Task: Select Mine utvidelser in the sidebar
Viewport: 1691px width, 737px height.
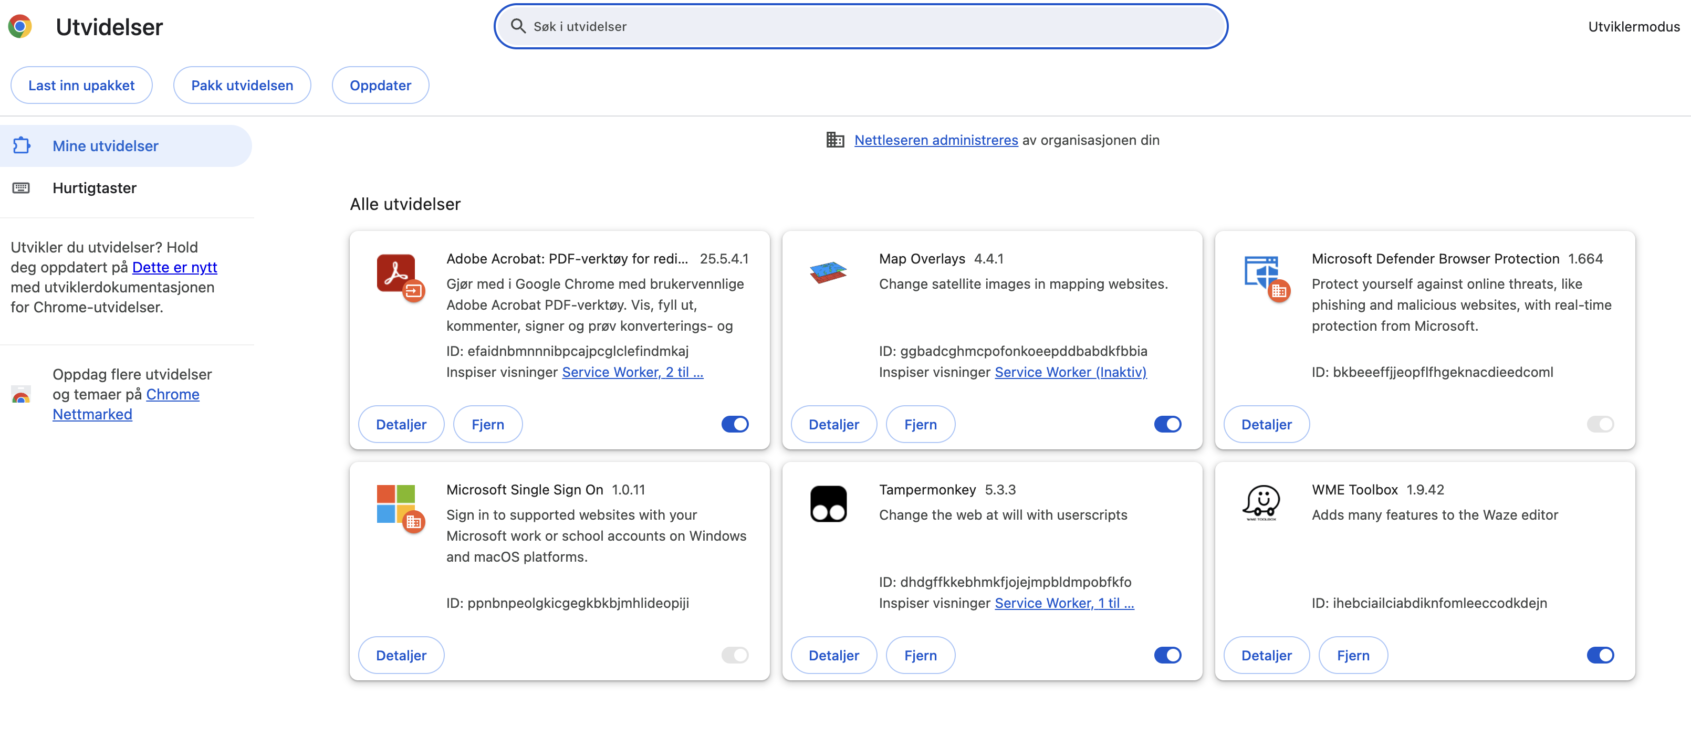Action: [x=126, y=146]
